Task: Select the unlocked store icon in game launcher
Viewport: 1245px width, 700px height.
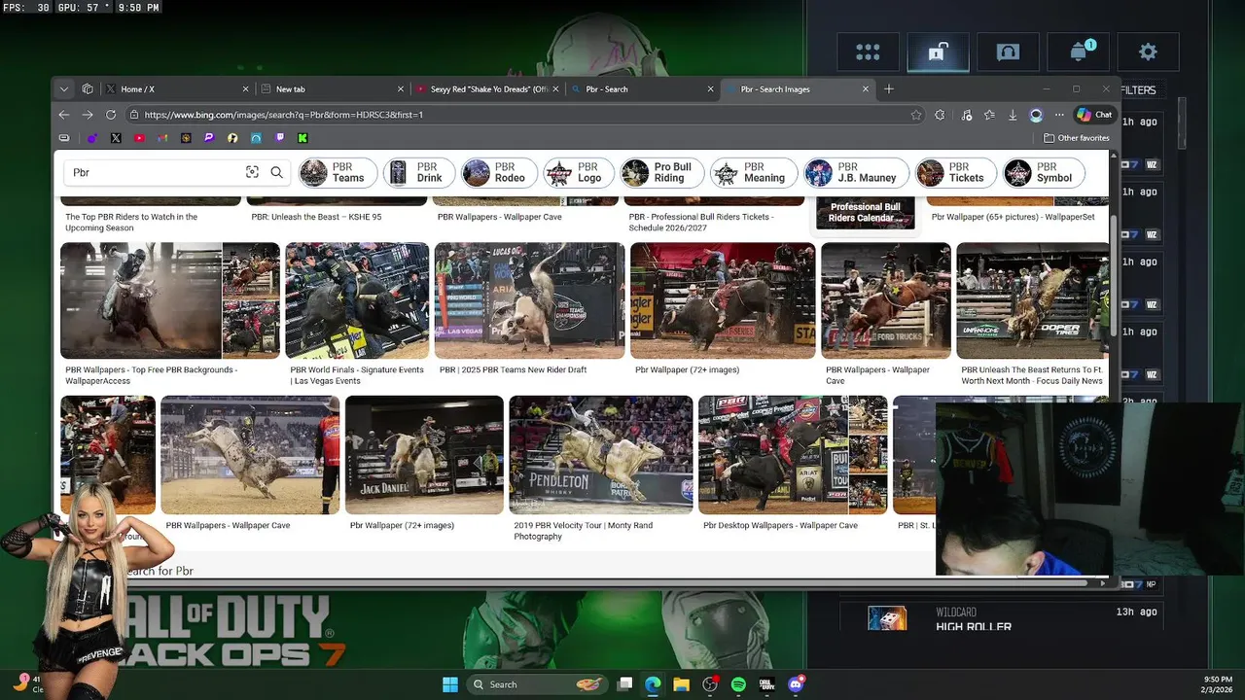Action: pos(938,52)
